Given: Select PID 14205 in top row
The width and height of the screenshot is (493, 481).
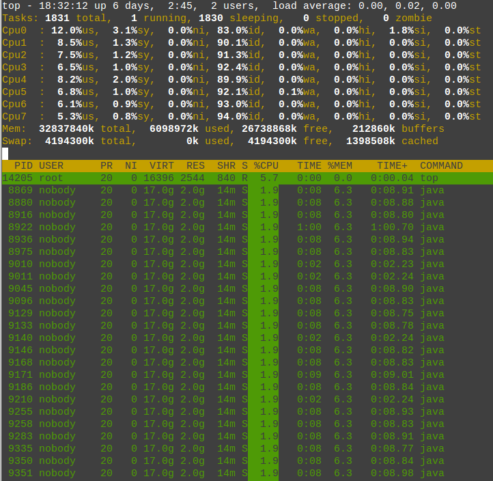Looking at the screenshot, I should click(246, 178).
